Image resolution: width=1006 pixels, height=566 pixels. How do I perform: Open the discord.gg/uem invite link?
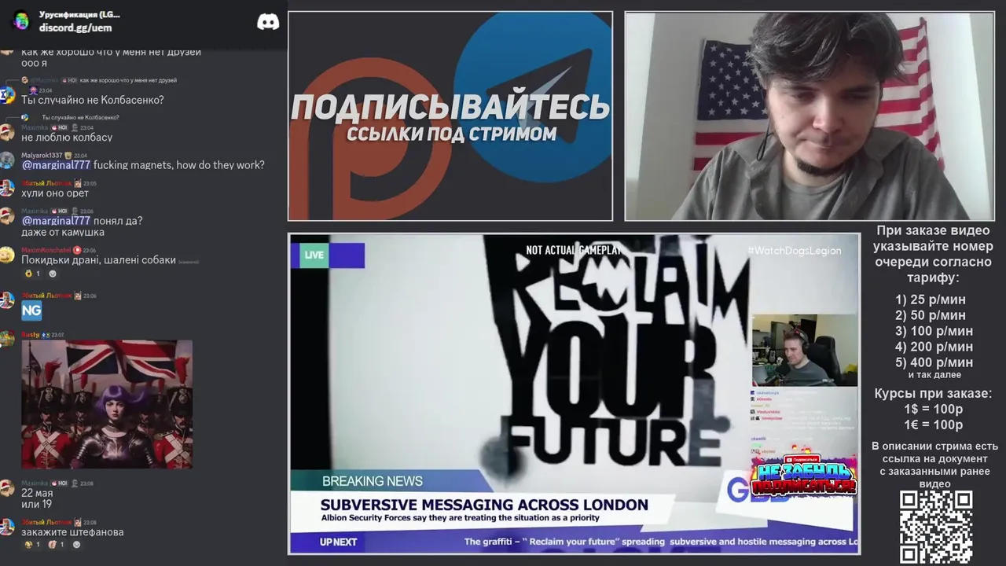coord(75,28)
